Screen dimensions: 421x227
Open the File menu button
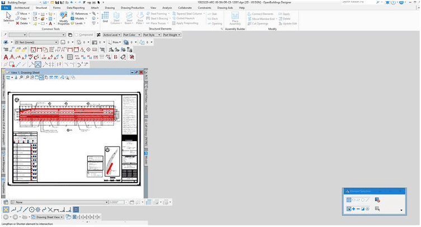(x=6, y=8)
